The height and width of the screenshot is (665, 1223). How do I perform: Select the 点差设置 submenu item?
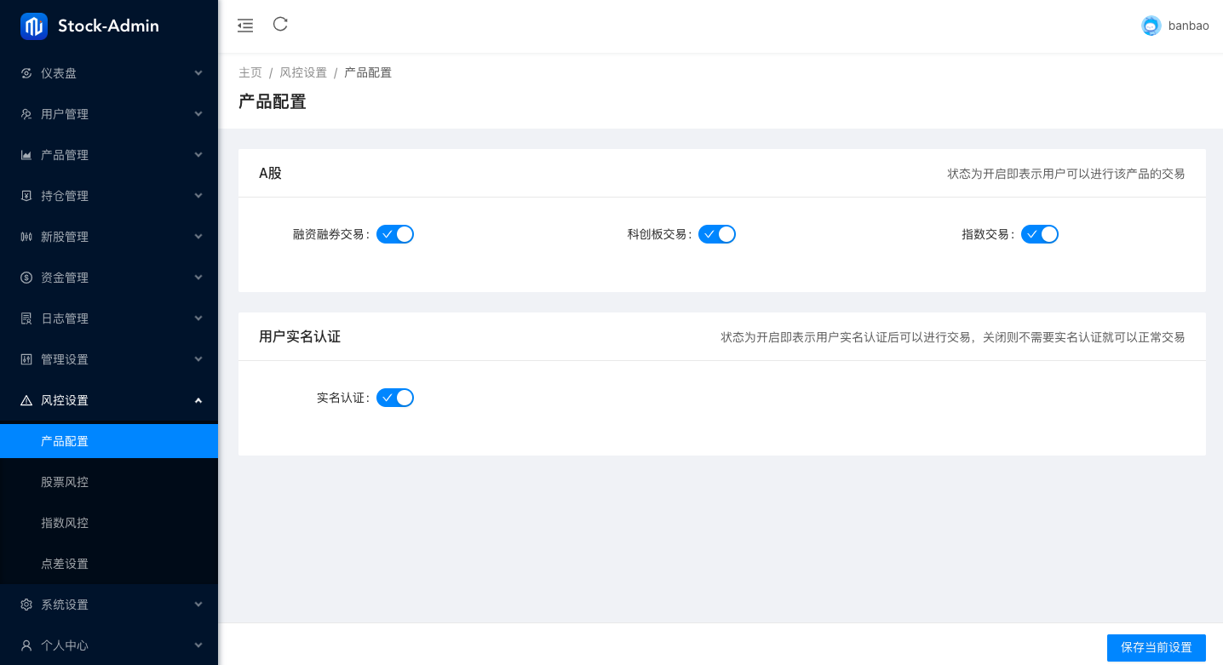pos(65,564)
